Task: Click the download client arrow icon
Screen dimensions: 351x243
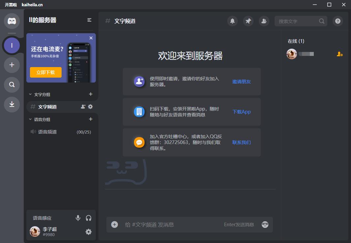Action: 12,104
